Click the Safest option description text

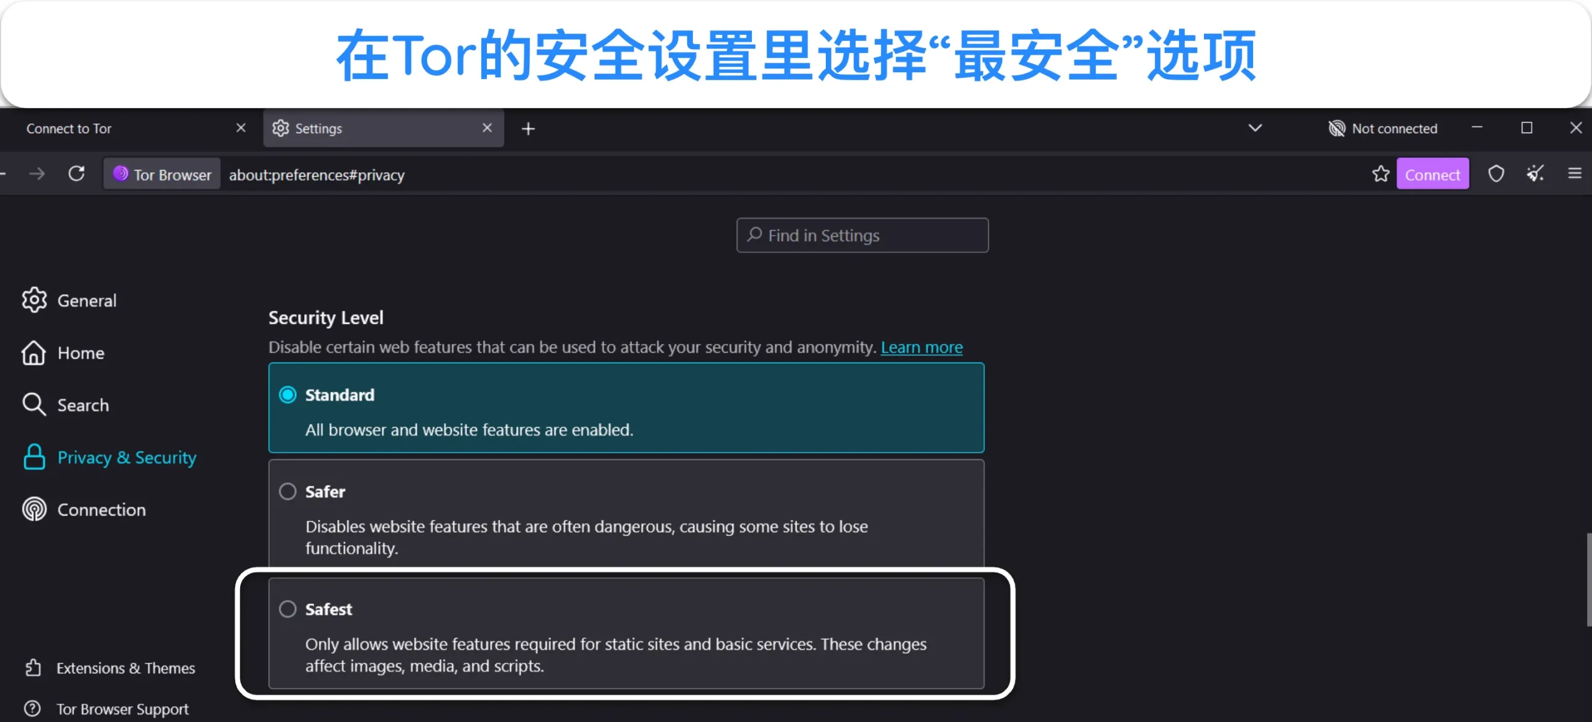[616, 655]
